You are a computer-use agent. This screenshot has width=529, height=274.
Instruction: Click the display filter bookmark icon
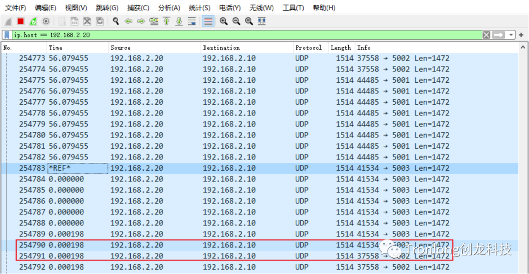(7, 35)
